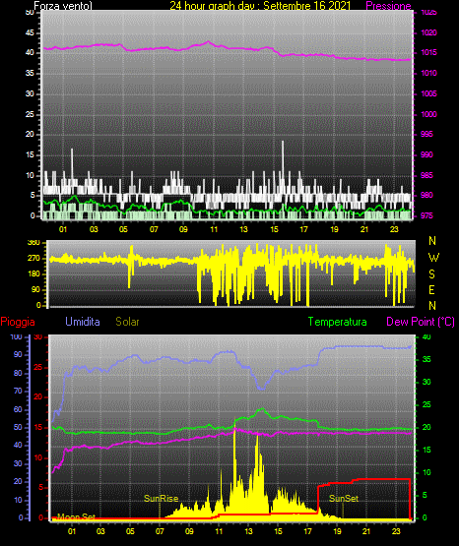This screenshot has height=546, width=459.
Task: Select 1010 on the pressure axis
Action: pos(428,73)
